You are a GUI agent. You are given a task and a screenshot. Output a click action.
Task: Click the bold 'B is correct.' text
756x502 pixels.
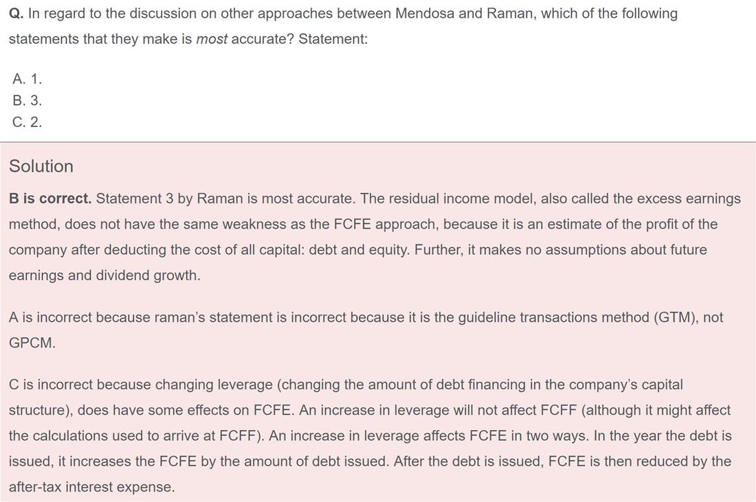click(50, 198)
